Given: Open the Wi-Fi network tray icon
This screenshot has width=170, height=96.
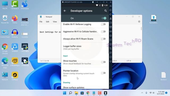Looking at the screenshot, I should coord(151,93).
